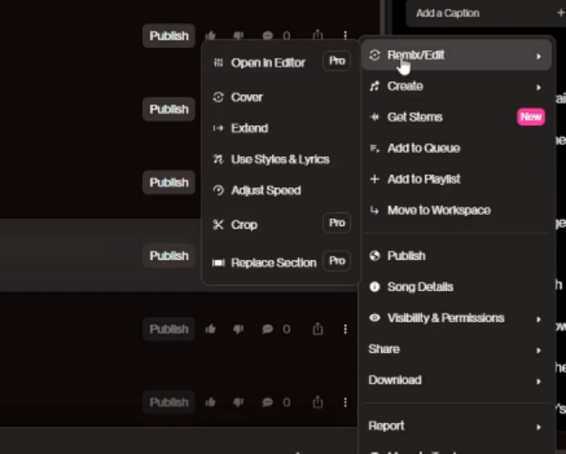Select Get Stems marked New

(415, 117)
